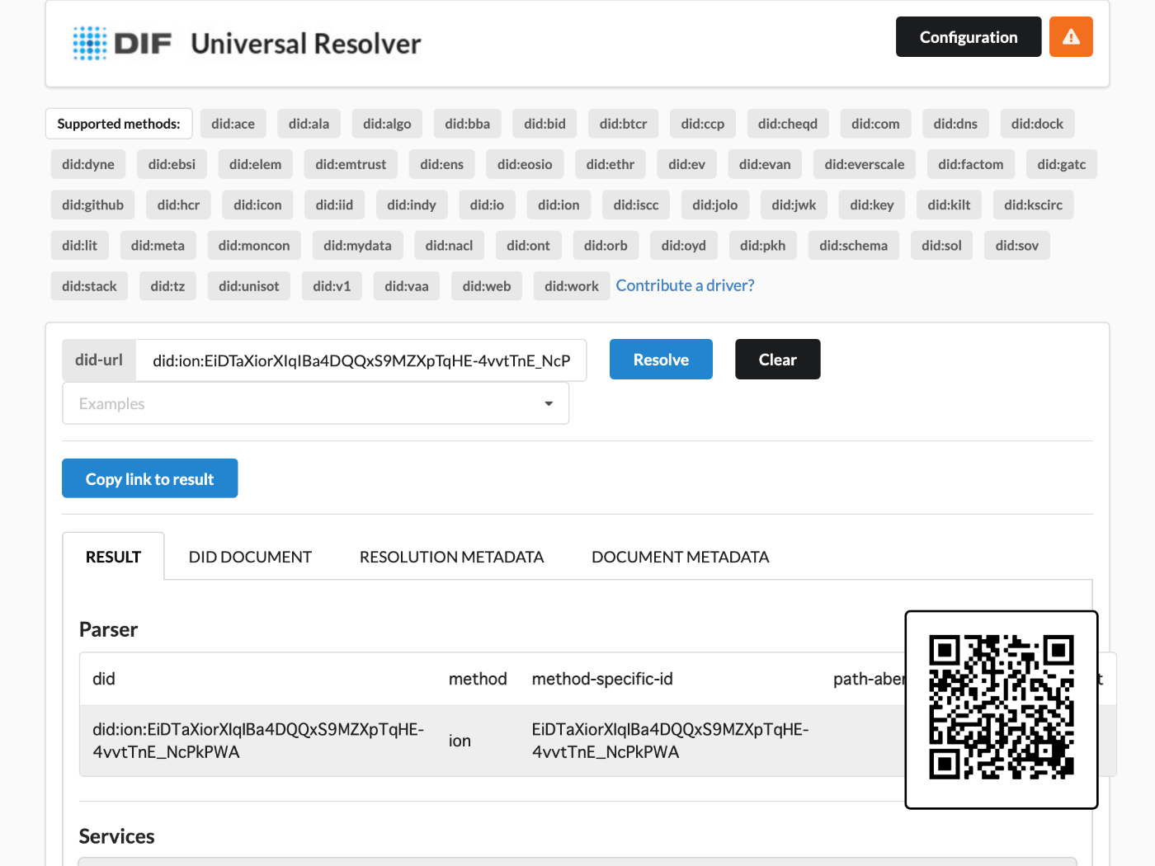Select the did:ethr method chip

(610, 164)
